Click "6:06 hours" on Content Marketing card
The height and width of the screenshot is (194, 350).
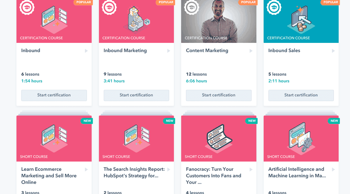(196, 81)
